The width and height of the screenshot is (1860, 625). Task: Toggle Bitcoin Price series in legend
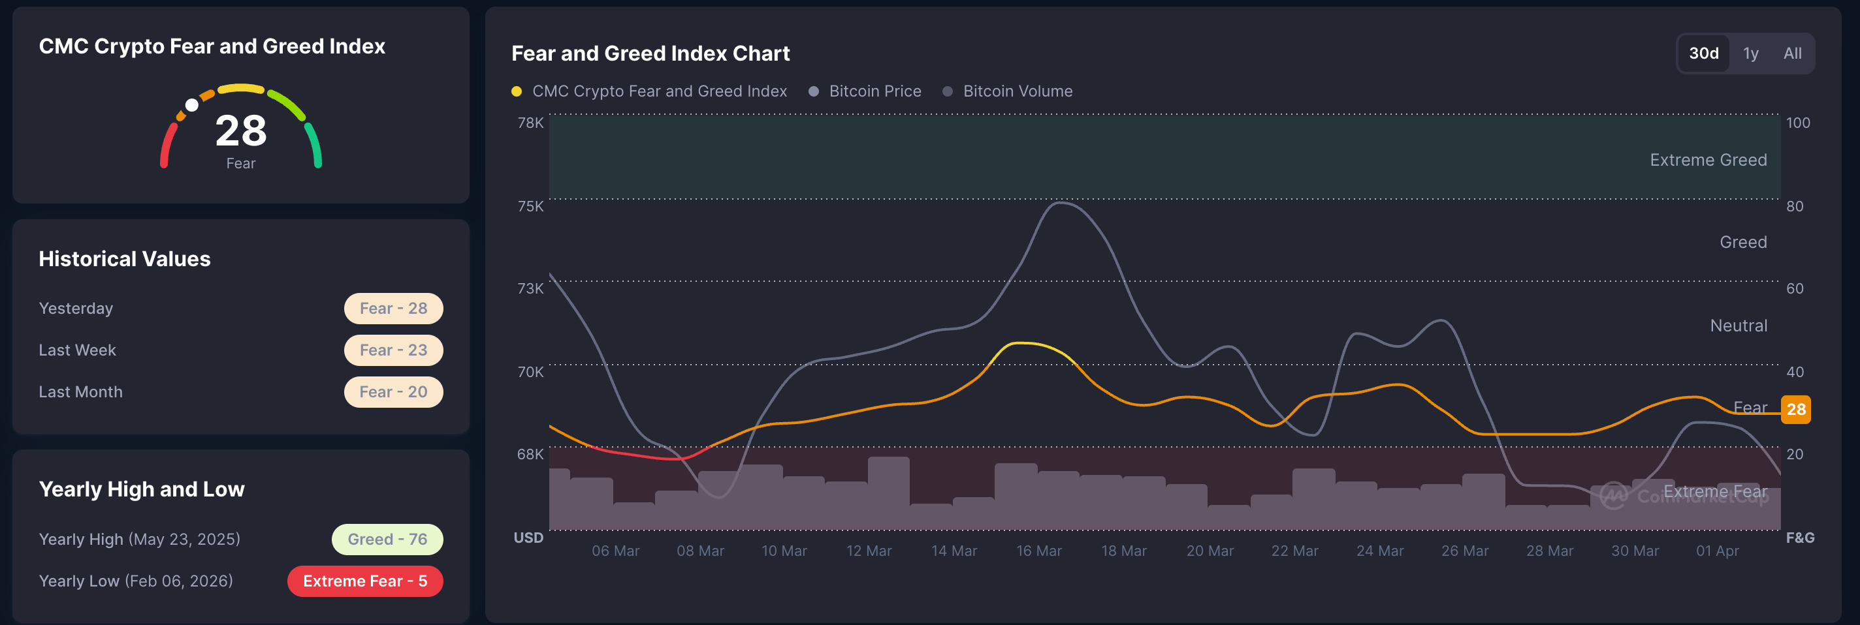[874, 91]
